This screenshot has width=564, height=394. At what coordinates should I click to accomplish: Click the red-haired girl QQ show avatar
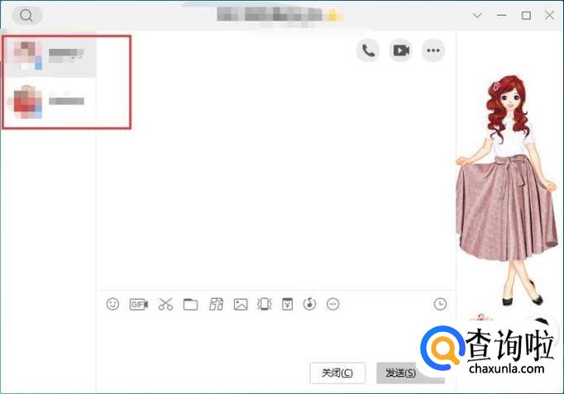[x=507, y=190]
